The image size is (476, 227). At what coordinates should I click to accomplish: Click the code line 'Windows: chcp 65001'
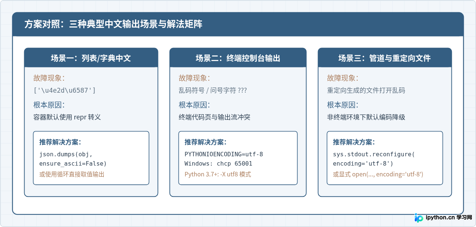[x=218, y=164]
